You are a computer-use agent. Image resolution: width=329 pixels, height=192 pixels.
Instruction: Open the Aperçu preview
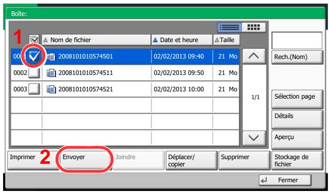click(297, 140)
